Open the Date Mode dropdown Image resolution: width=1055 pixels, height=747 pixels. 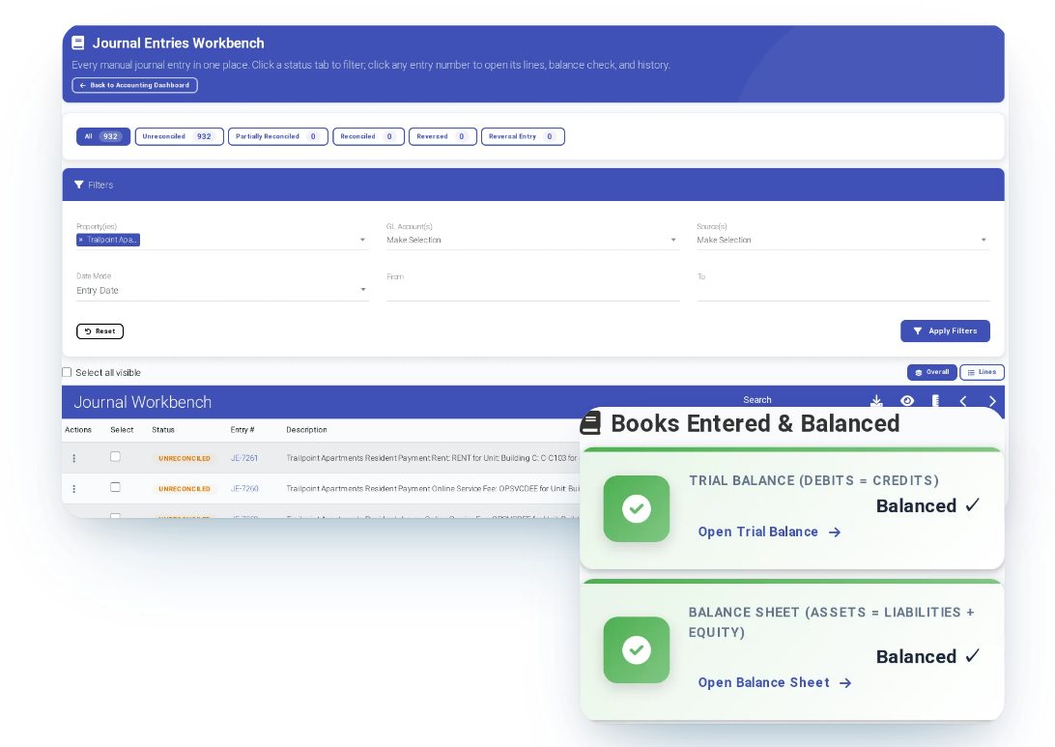click(222, 290)
